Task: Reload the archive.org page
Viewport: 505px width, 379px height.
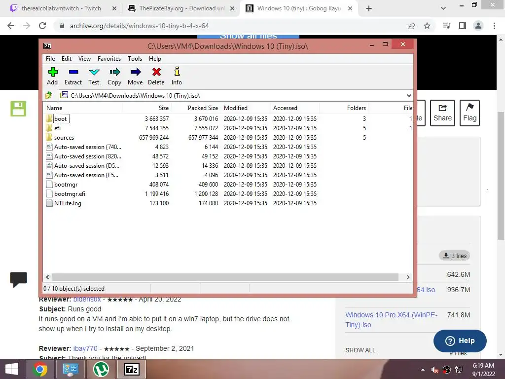Action: 42,26
